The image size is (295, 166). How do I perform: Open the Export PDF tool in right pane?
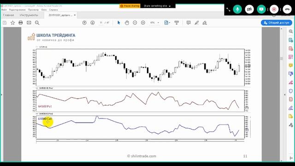[291, 40]
